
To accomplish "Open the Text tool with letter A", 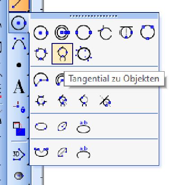I will [19, 86].
